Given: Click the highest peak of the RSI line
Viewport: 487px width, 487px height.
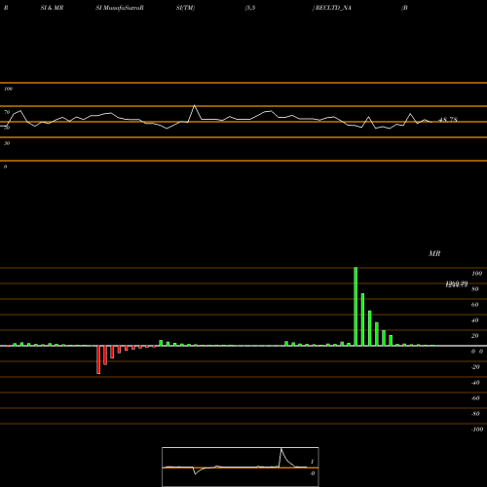Looking at the screenshot, I should coord(194,105).
